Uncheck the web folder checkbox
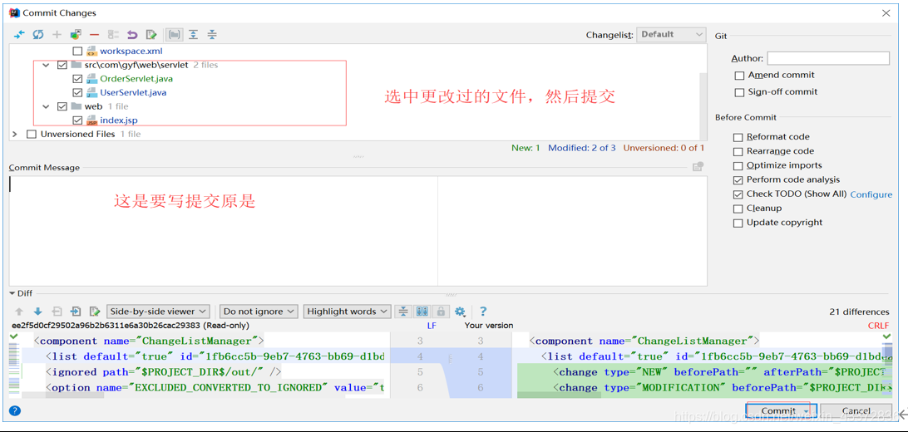Viewport: 908px width, 432px height. point(62,106)
